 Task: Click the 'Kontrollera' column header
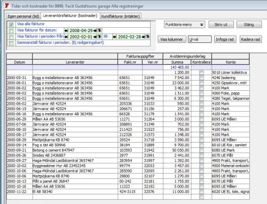coord(201,62)
